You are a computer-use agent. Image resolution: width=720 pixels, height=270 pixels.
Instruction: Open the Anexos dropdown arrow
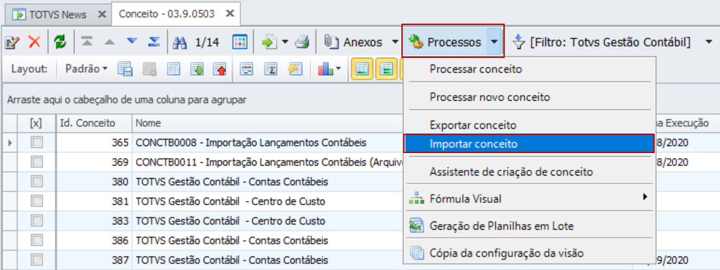click(395, 42)
